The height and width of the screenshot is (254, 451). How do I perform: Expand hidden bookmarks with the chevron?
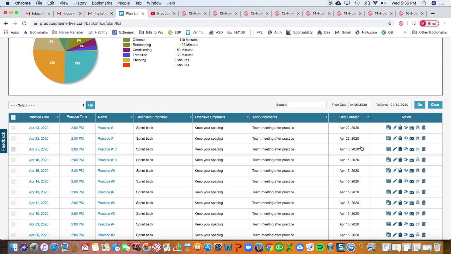pyautogui.click(x=405, y=32)
